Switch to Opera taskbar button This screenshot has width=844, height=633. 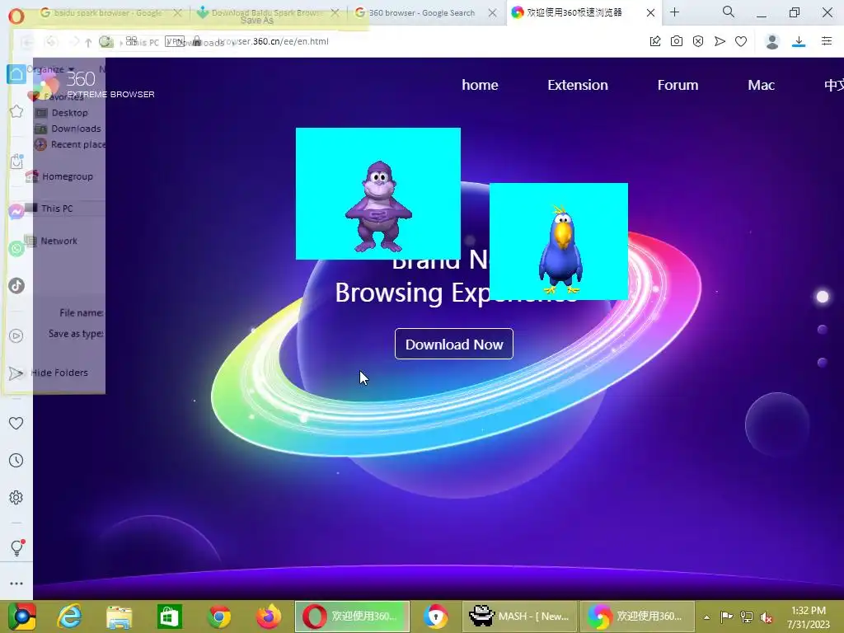point(352,617)
